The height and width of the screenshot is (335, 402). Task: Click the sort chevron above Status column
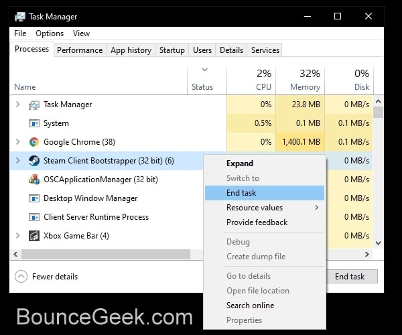(204, 70)
